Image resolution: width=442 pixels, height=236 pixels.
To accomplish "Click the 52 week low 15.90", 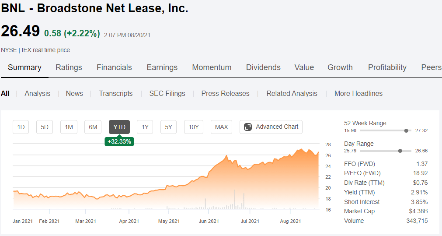I will (x=350, y=131).
